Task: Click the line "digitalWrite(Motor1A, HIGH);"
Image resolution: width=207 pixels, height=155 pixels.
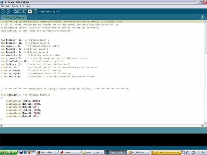Action: click(24, 104)
